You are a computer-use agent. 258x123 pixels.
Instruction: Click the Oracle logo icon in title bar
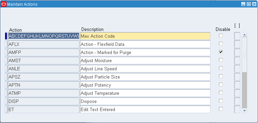click(x=4, y=4)
